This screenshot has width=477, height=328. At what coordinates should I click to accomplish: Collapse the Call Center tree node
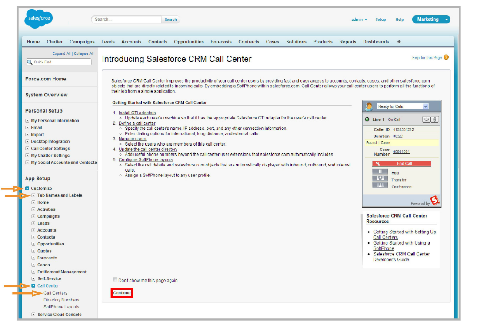[x=33, y=286]
